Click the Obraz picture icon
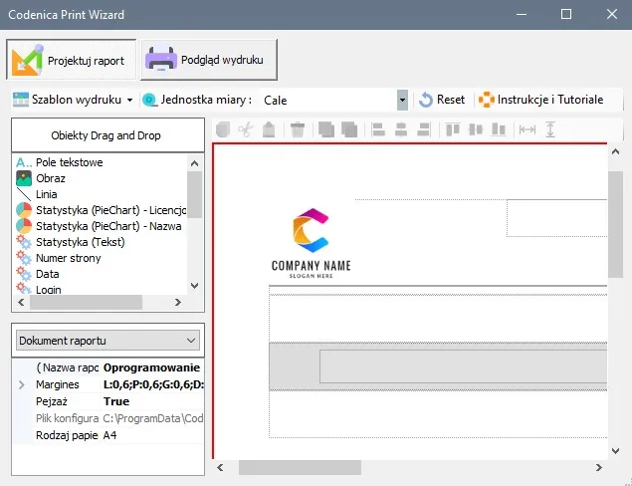Viewport: 632px width, 486px height. tap(24, 178)
